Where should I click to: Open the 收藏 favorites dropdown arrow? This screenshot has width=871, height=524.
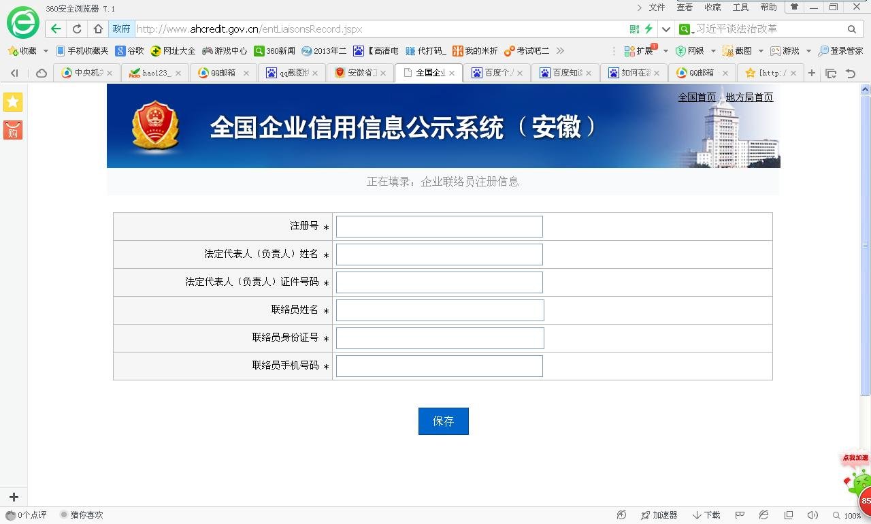pos(45,51)
